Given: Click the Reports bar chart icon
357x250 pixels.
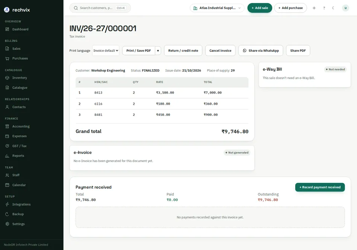Looking at the screenshot, I should click(x=7, y=156).
